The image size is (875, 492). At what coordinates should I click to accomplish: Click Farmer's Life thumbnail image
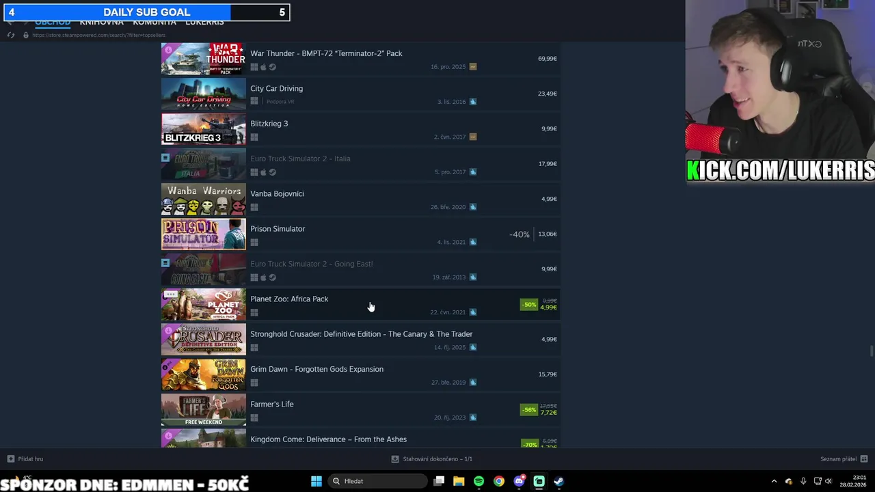(x=203, y=409)
